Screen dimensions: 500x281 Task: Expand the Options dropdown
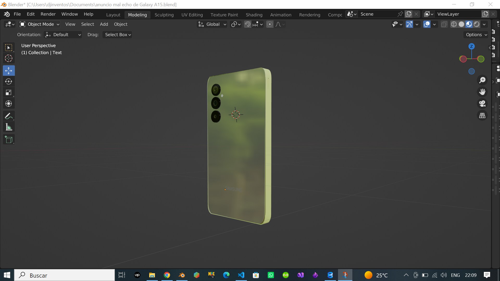click(x=476, y=35)
